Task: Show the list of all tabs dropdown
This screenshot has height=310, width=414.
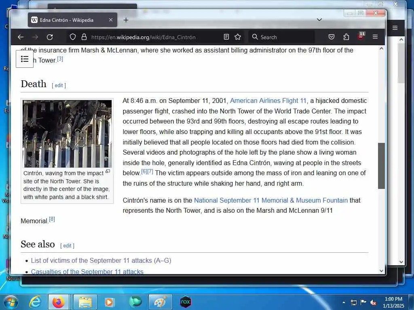Action: pos(319,20)
